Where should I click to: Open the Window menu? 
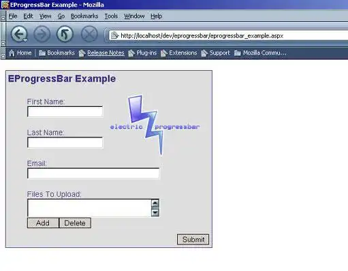point(134,16)
